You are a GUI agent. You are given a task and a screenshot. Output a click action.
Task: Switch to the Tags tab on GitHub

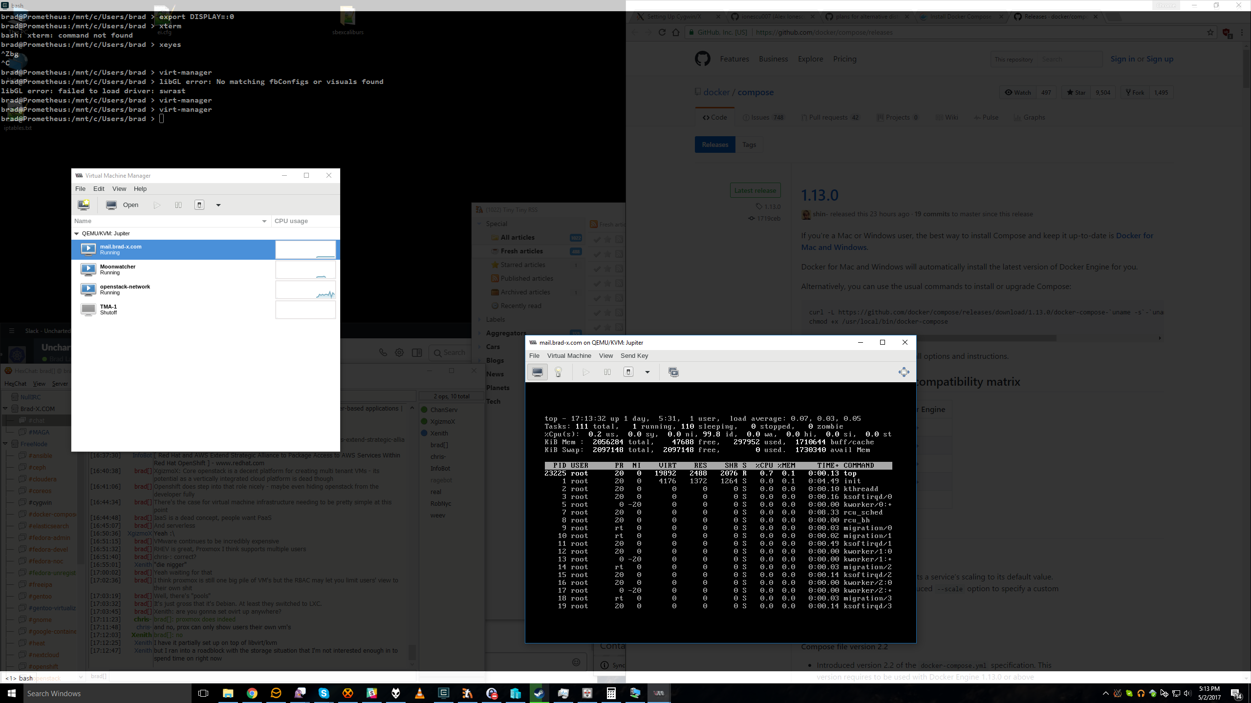click(749, 145)
